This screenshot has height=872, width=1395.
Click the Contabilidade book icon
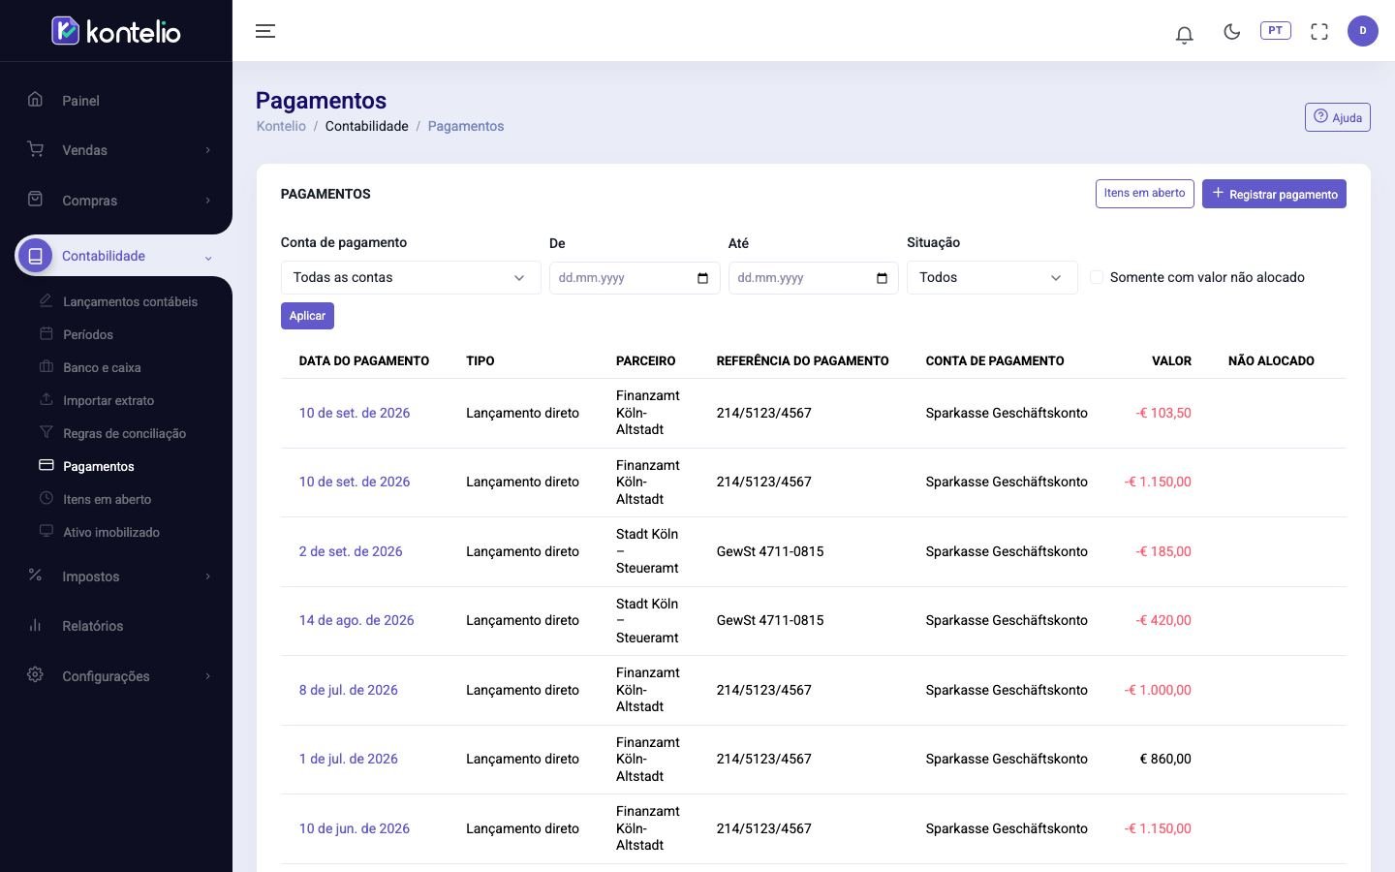pyautogui.click(x=35, y=256)
